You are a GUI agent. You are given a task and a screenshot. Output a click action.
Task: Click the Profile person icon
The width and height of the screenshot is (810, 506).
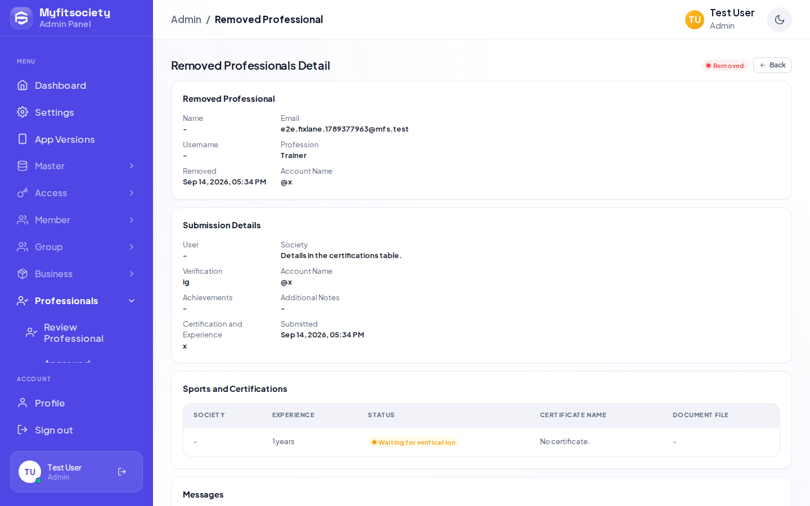click(x=22, y=403)
